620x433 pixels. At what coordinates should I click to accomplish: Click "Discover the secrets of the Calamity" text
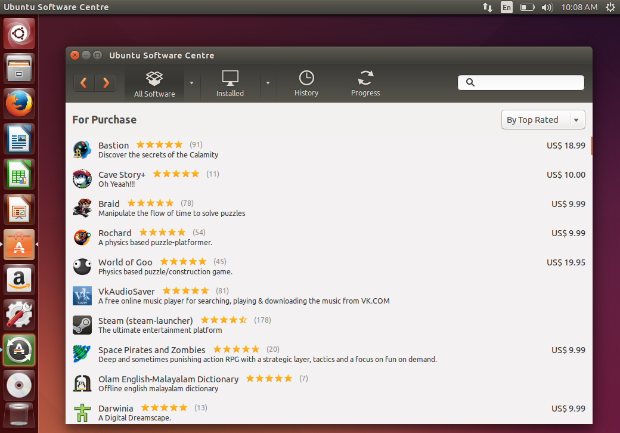point(158,155)
